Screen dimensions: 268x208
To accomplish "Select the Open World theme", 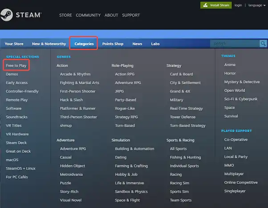I will tap(235, 90).
